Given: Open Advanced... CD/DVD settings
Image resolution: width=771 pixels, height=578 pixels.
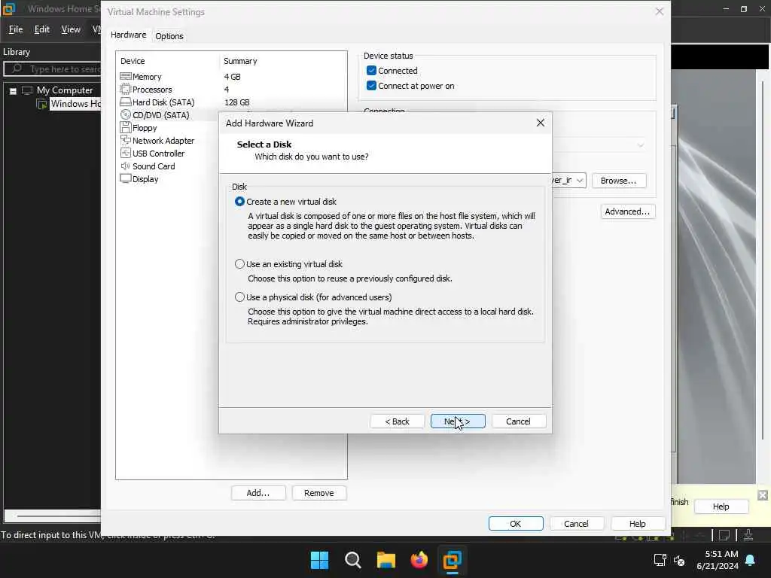Looking at the screenshot, I should tap(627, 211).
